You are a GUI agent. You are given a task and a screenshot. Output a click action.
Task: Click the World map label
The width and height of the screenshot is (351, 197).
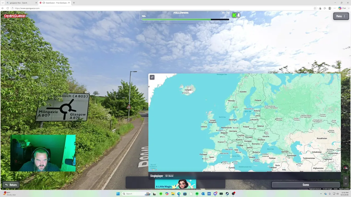169,176
